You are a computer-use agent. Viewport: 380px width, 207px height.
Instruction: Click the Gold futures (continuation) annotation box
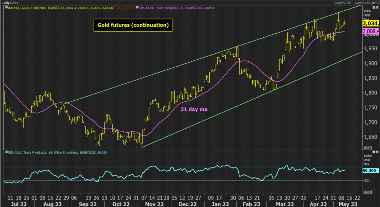pyautogui.click(x=132, y=26)
